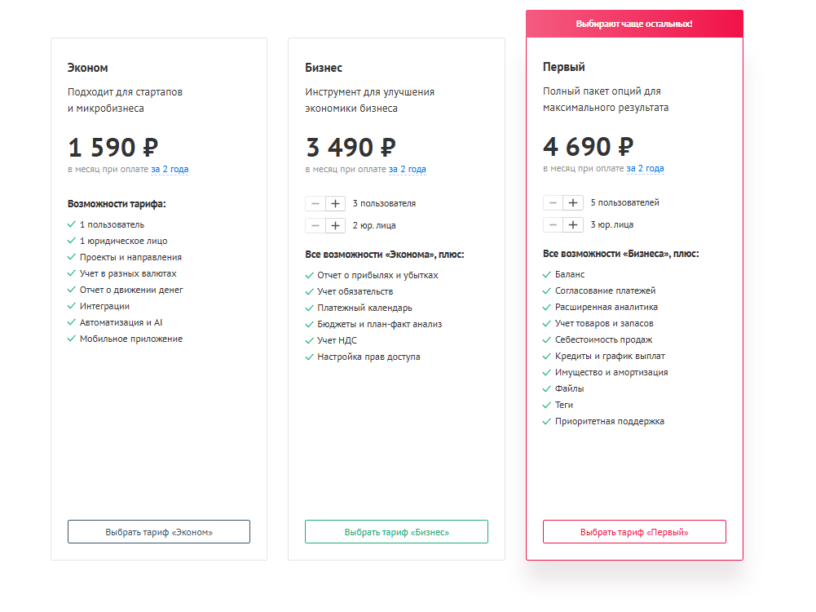
Task: Decrease user count in Первый plan
Action: click(x=553, y=203)
